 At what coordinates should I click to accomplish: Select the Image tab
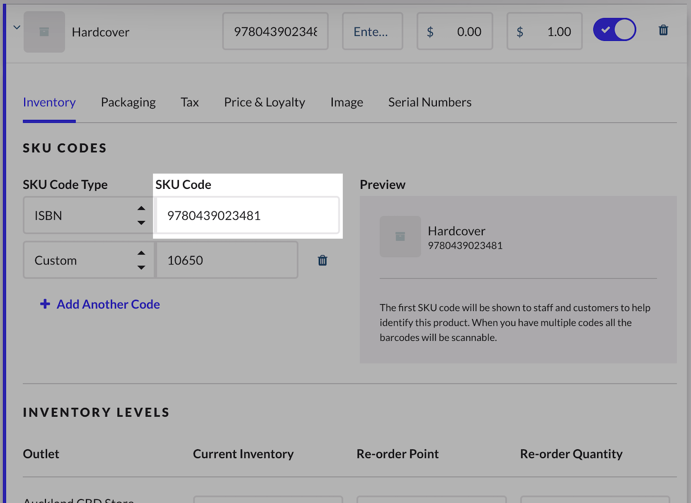coord(346,102)
